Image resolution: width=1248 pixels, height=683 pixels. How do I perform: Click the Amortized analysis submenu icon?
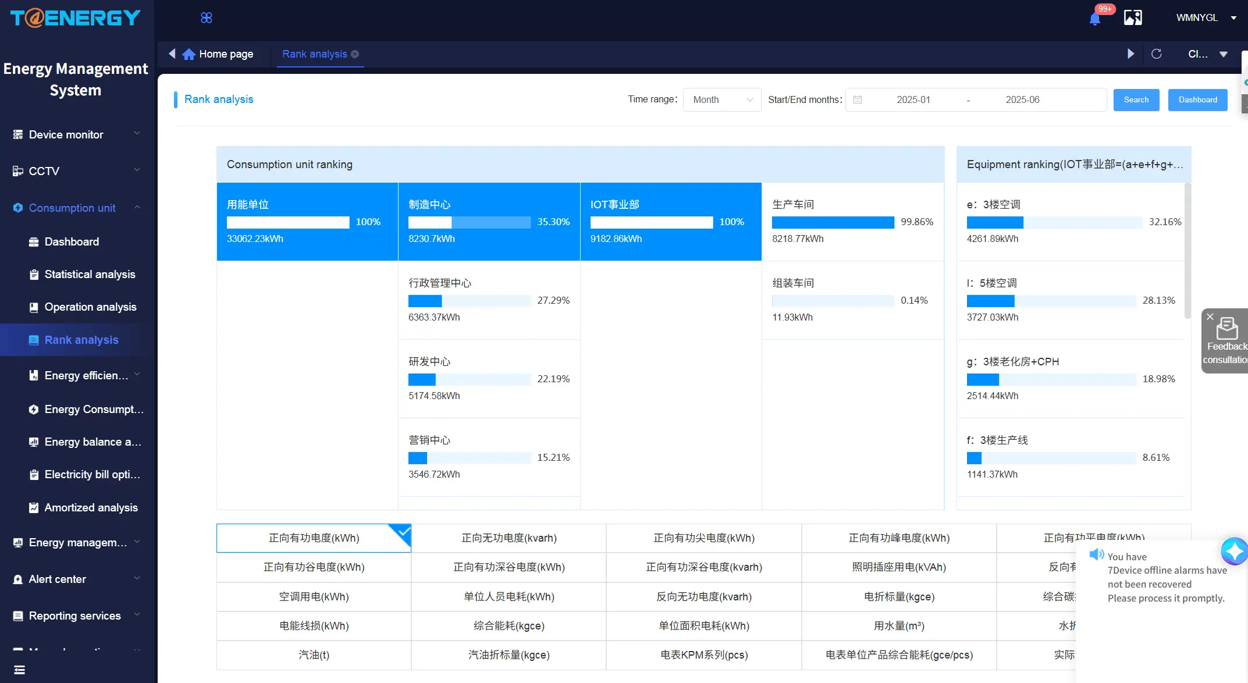[34, 507]
